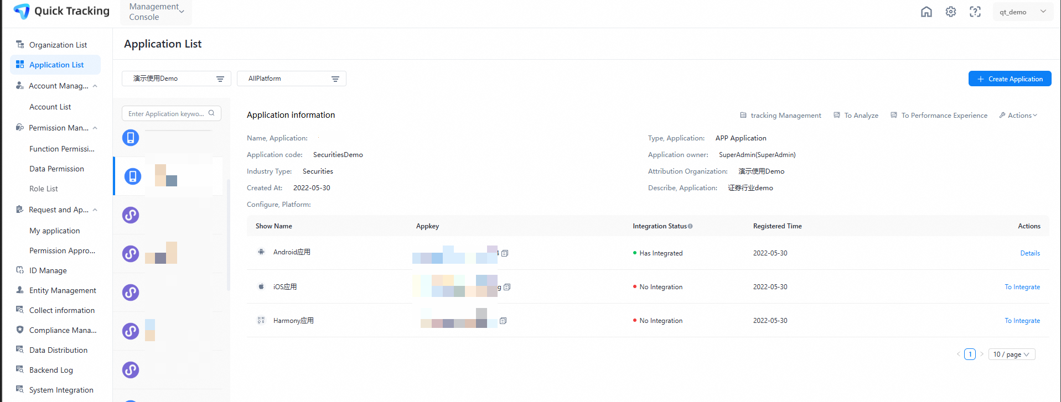This screenshot has height=402, width=1061.
Task: Click the To Performance Experience link
Action: click(x=939, y=115)
